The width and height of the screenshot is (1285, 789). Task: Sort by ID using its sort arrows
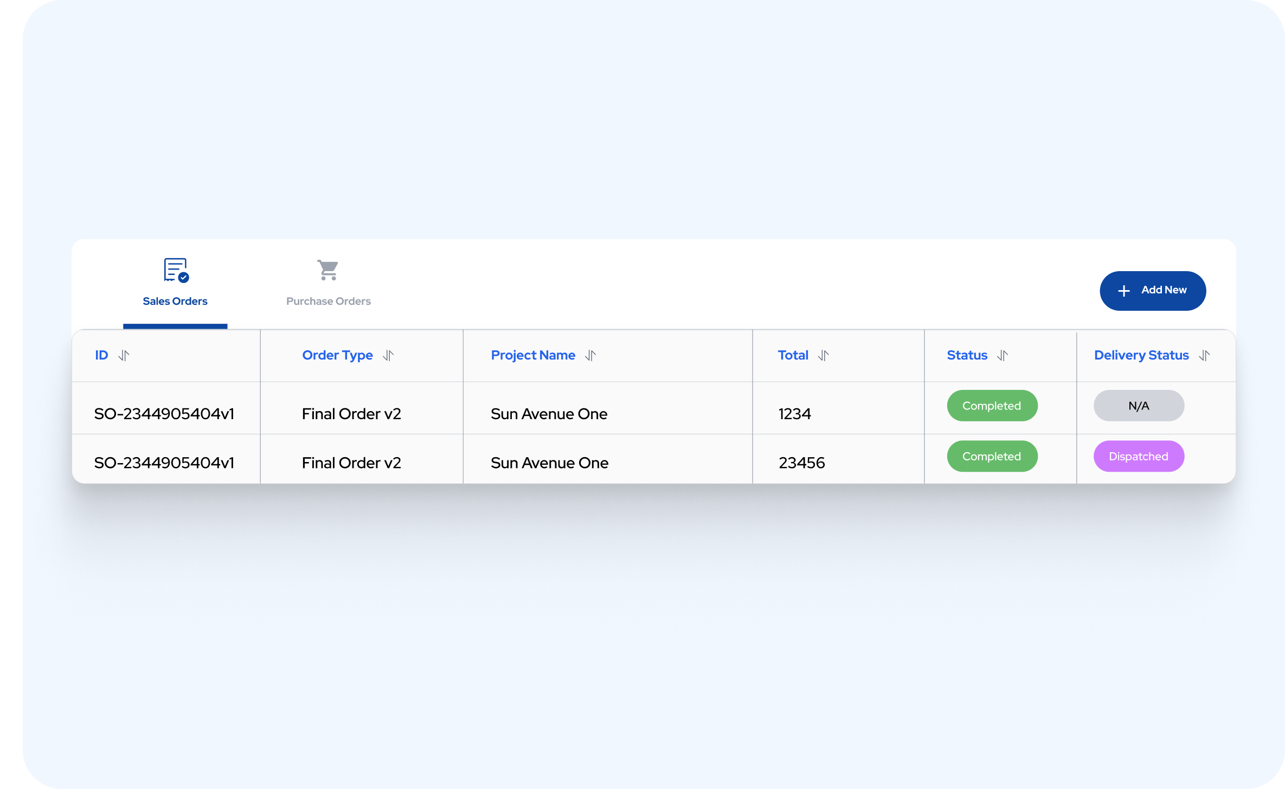coord(124,356)
